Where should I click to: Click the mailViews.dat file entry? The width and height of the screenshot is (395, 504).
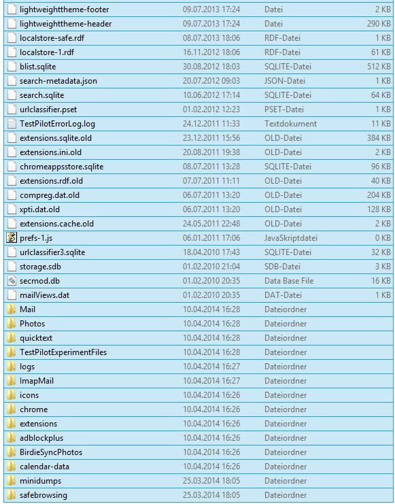pyautogui.click(x=199, y=295)
